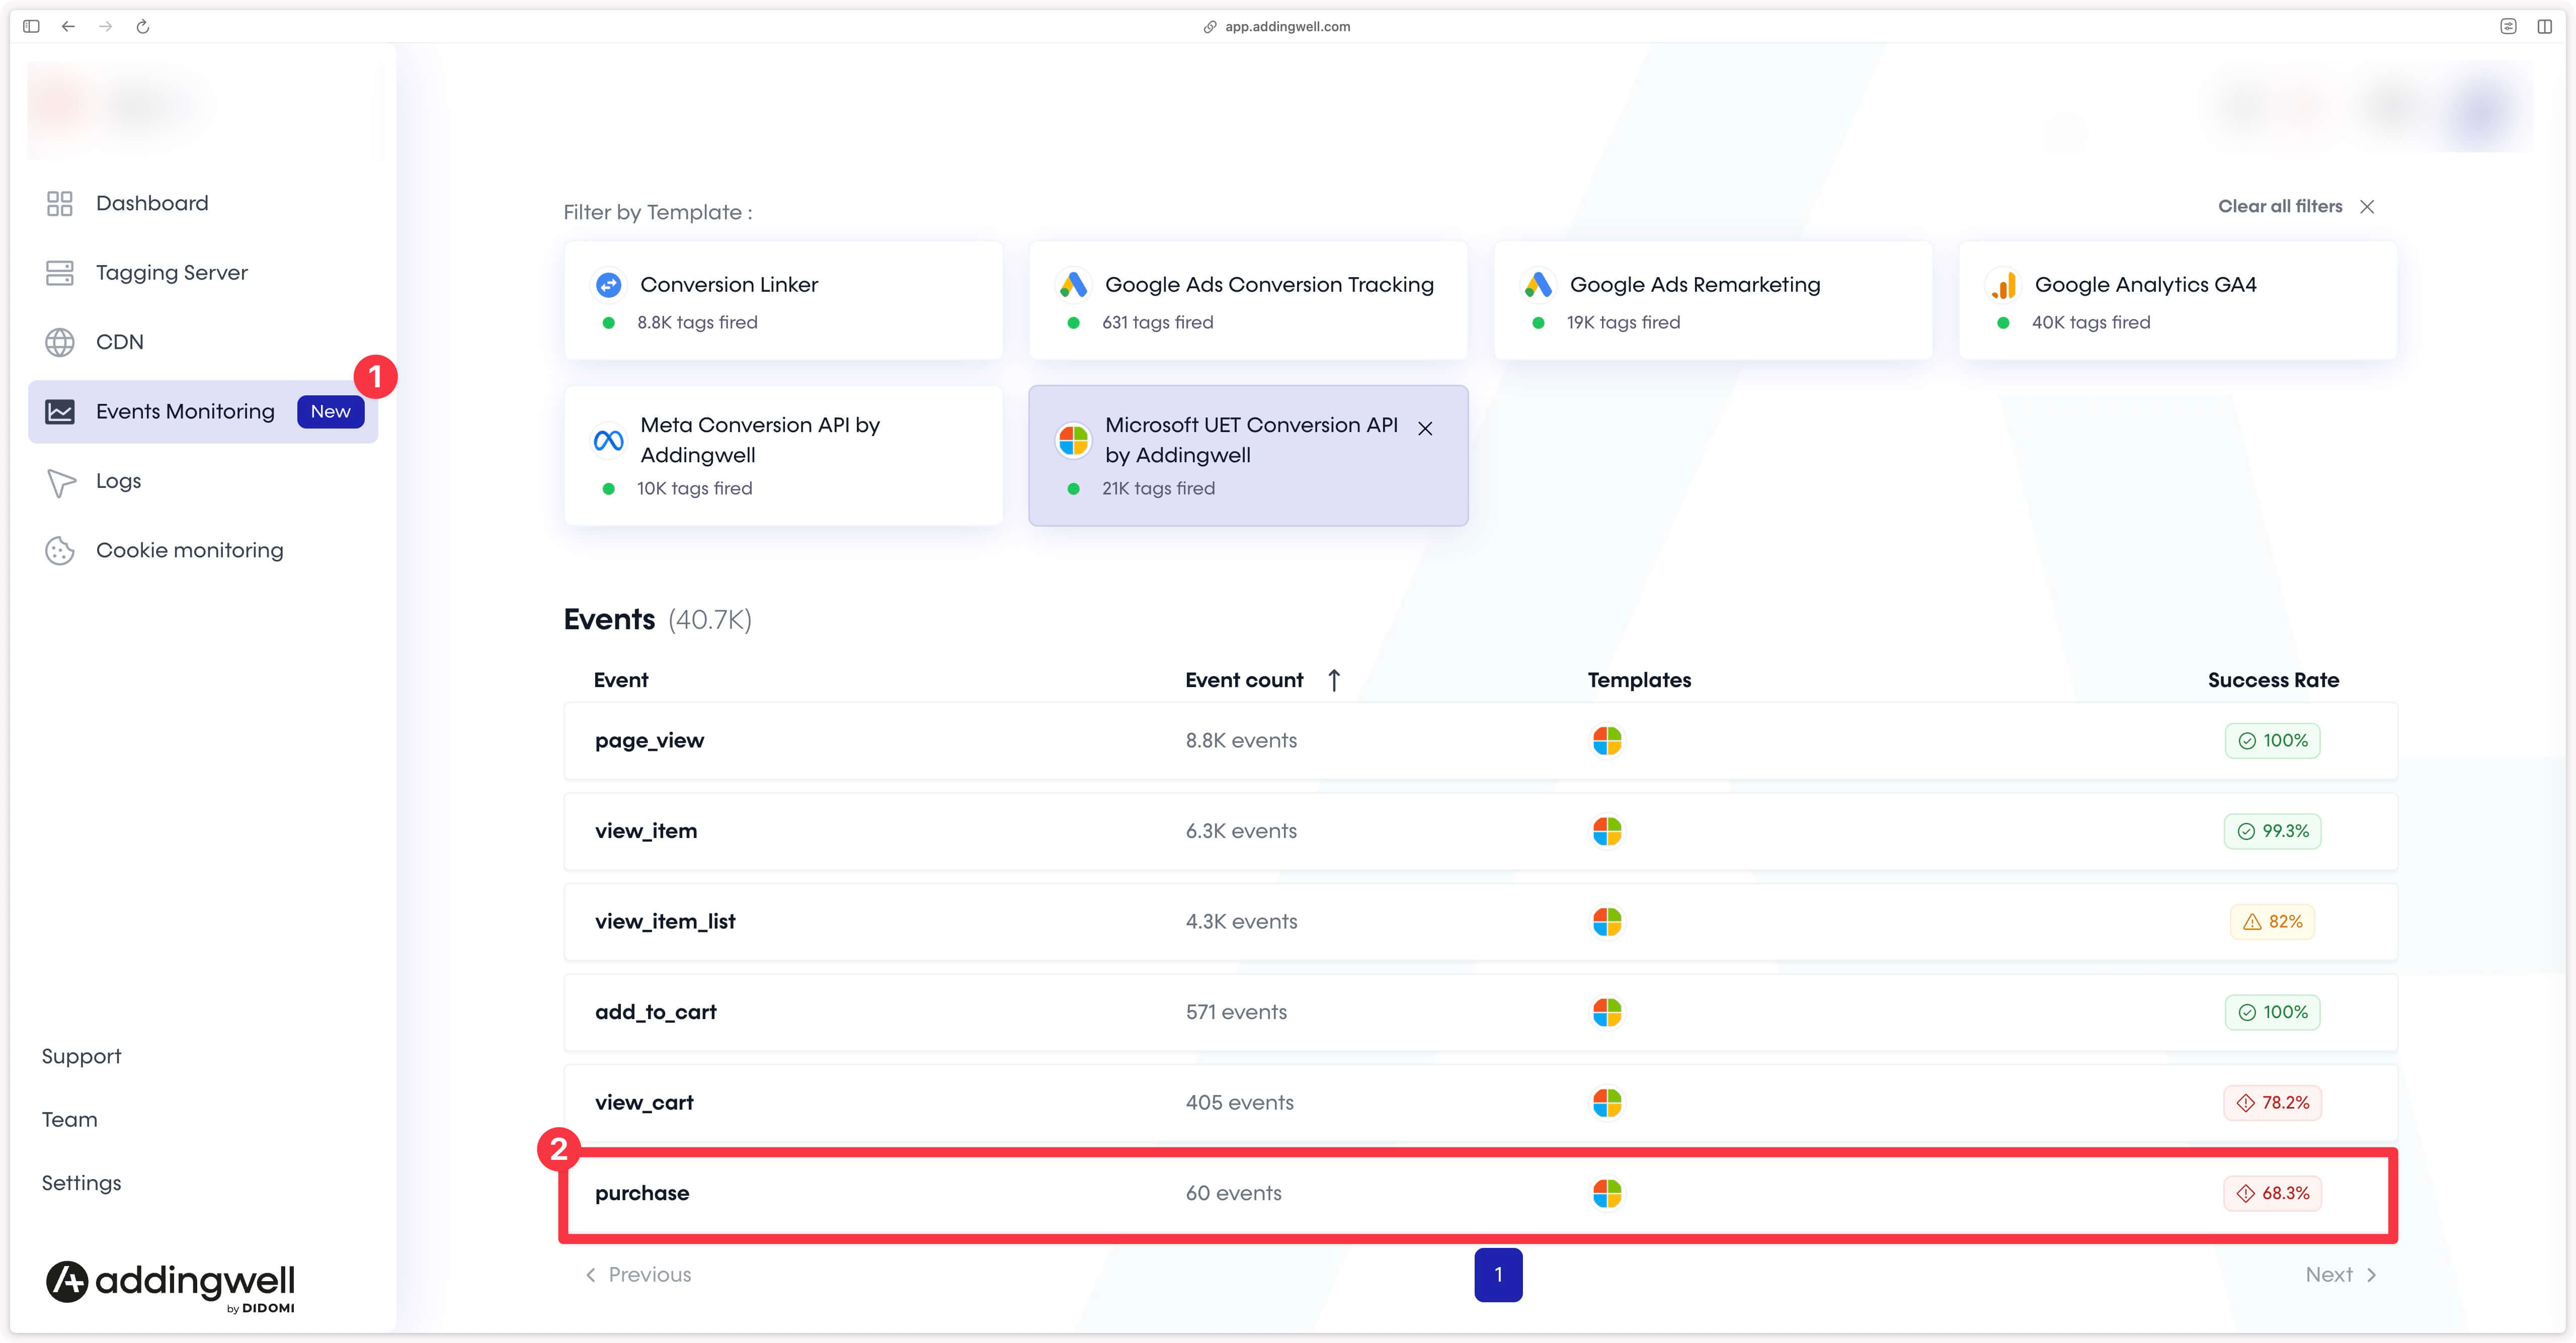Clear all filters
Image resolution: width=2576 pixels, height=1343 pixels.
click(x=2280, y=206)
